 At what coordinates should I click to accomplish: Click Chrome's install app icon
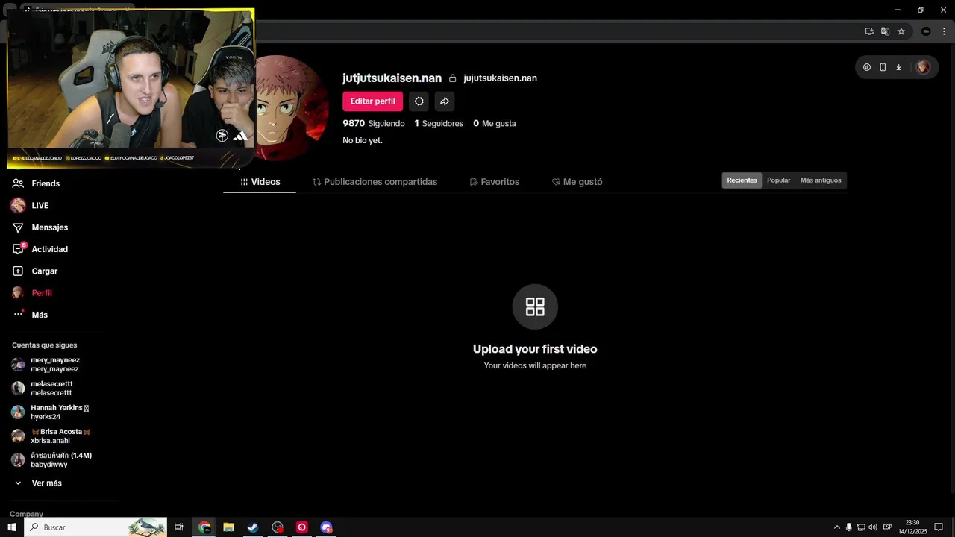(x=869, y=31)
